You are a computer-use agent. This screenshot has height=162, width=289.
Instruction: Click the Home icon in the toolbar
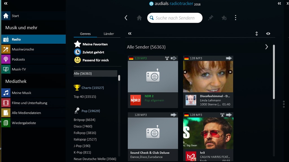139,17
